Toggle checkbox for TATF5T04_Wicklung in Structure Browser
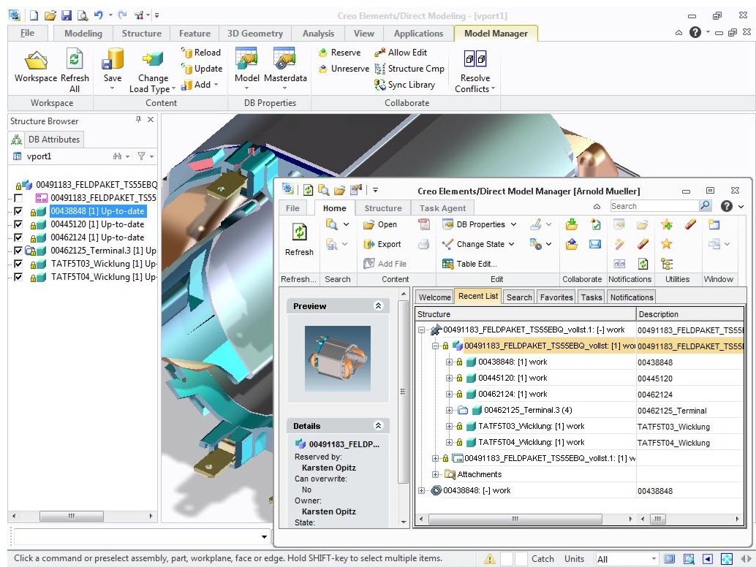The height and width of the screenshot is (567, 756). tap(18, 277)
